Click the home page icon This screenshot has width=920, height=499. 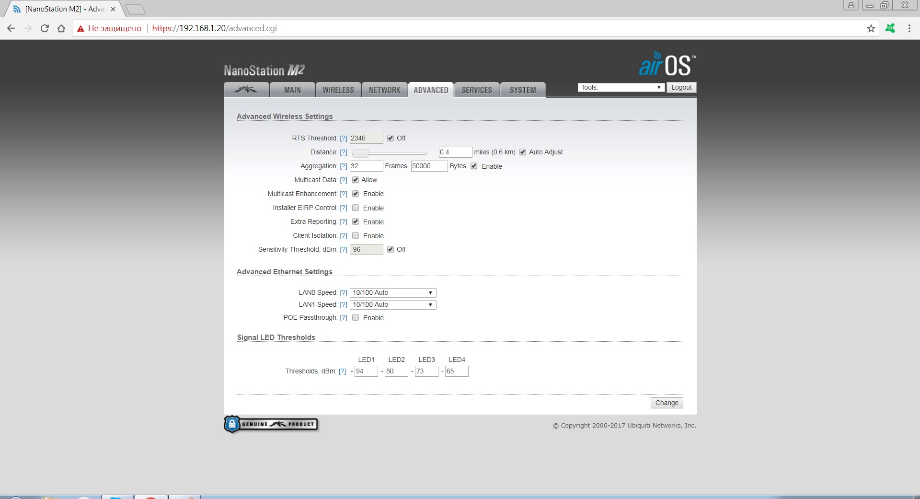(61, 28)
